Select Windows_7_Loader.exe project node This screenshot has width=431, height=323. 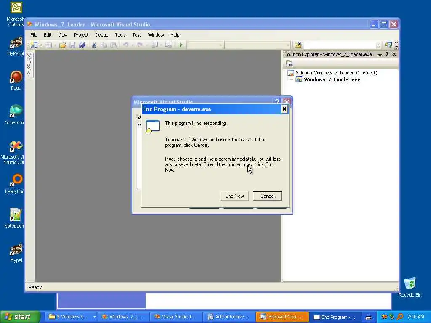tap(332, 79)
